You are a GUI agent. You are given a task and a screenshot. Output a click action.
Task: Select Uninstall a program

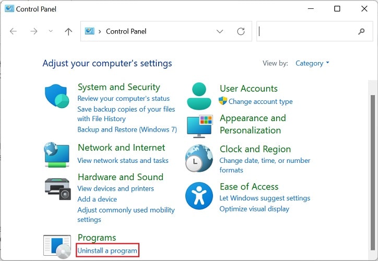click(107, 251)
